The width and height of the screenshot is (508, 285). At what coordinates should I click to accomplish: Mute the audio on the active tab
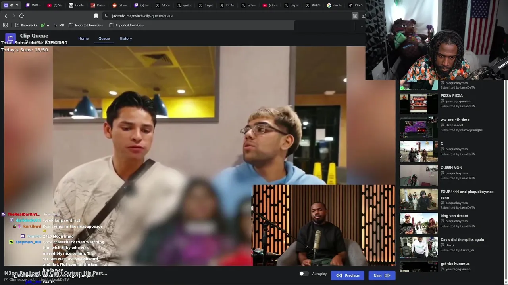pos(11,5)
